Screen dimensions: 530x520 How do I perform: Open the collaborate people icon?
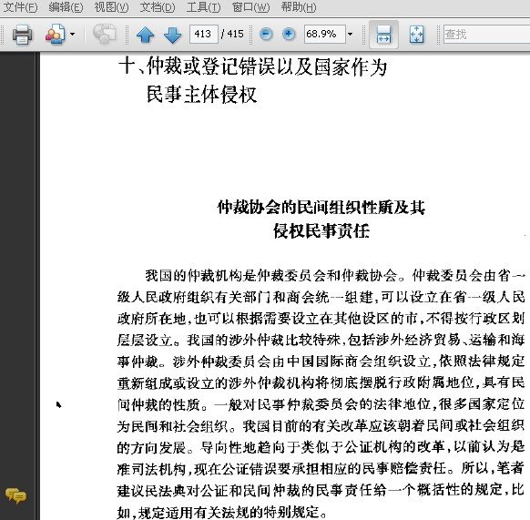tap(56, 34)
